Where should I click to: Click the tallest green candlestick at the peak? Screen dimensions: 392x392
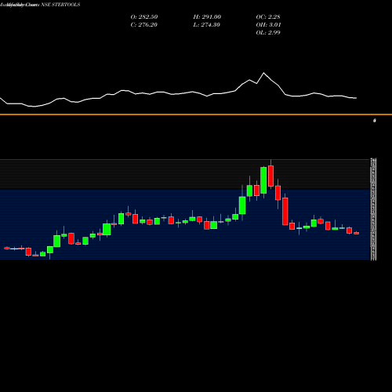point(263,180)
